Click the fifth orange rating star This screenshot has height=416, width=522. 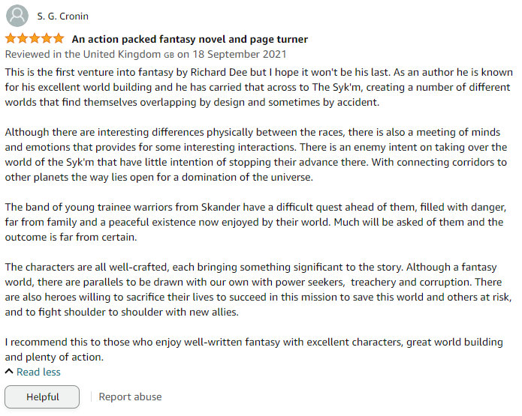pyautogui.click(x=59, y=38)
